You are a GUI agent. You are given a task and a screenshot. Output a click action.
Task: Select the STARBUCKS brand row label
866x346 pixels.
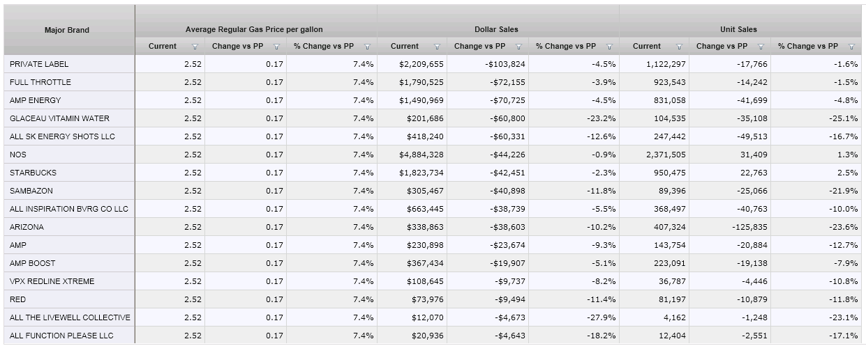[33, 173]
